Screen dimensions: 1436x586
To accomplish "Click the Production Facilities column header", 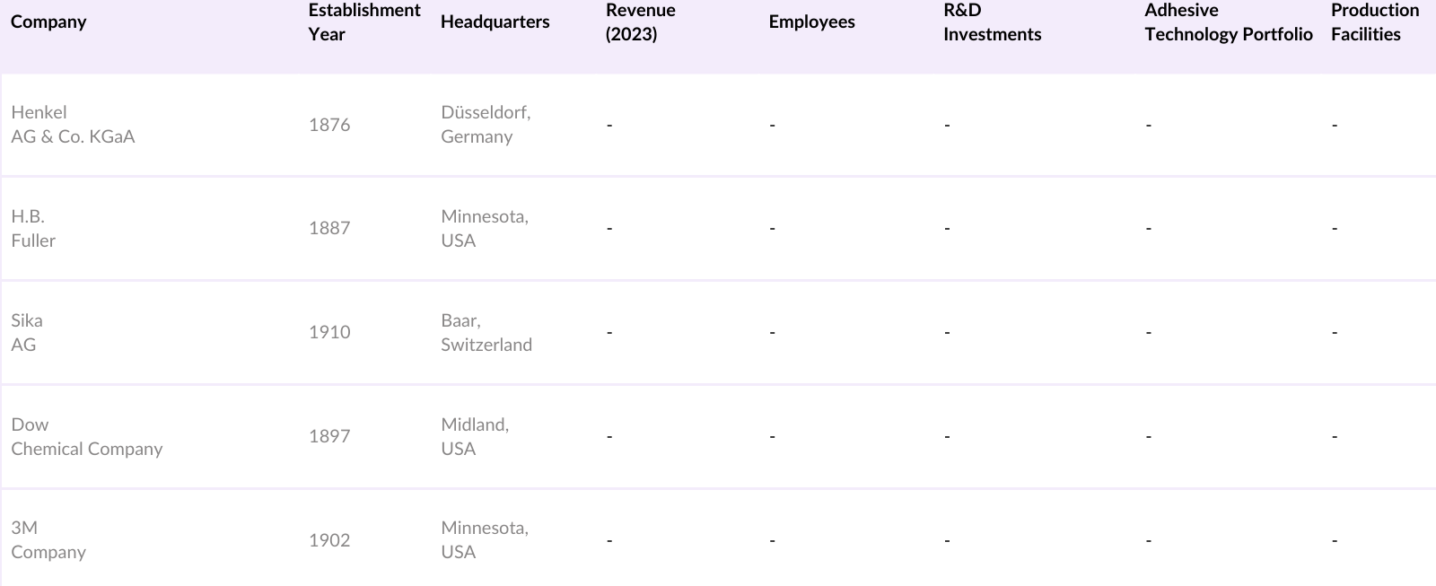I will (x=1374, y=22).
